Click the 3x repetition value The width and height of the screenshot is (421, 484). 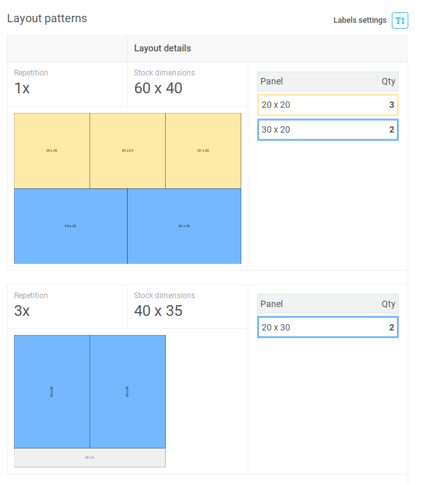click(x=22, y=311)
